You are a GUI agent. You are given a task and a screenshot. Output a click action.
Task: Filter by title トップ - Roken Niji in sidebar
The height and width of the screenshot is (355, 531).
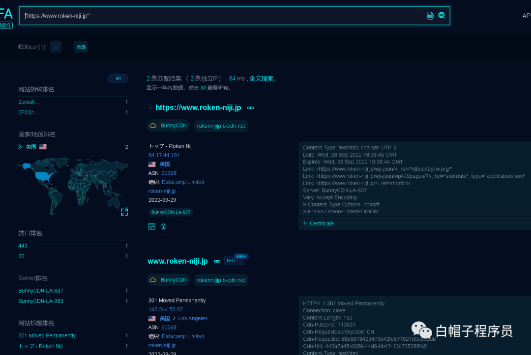(x=41, y=346)
